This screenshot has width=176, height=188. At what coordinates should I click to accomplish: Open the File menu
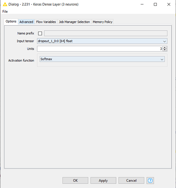coord(5,12)
